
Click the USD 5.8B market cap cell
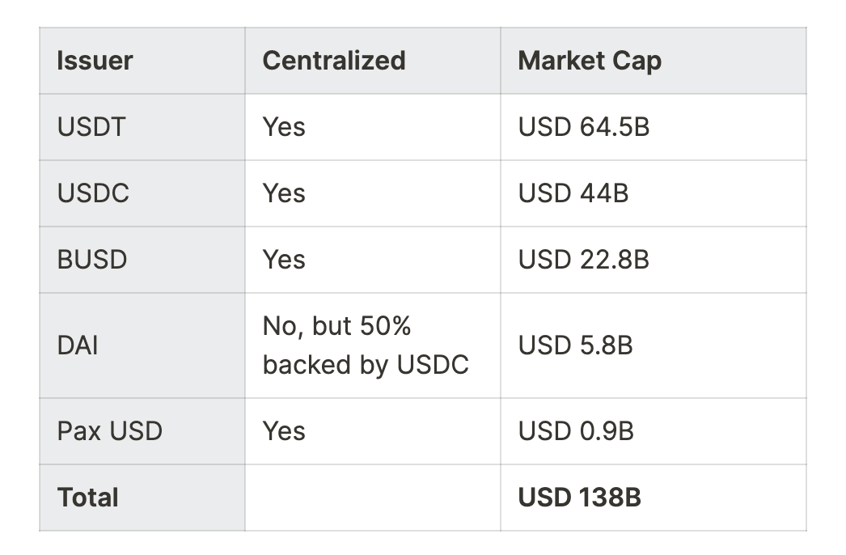(x=576, y=345)
